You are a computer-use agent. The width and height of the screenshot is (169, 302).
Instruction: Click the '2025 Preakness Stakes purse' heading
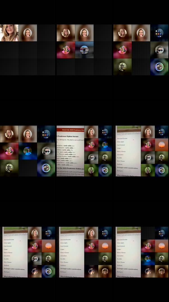point(70,168)
